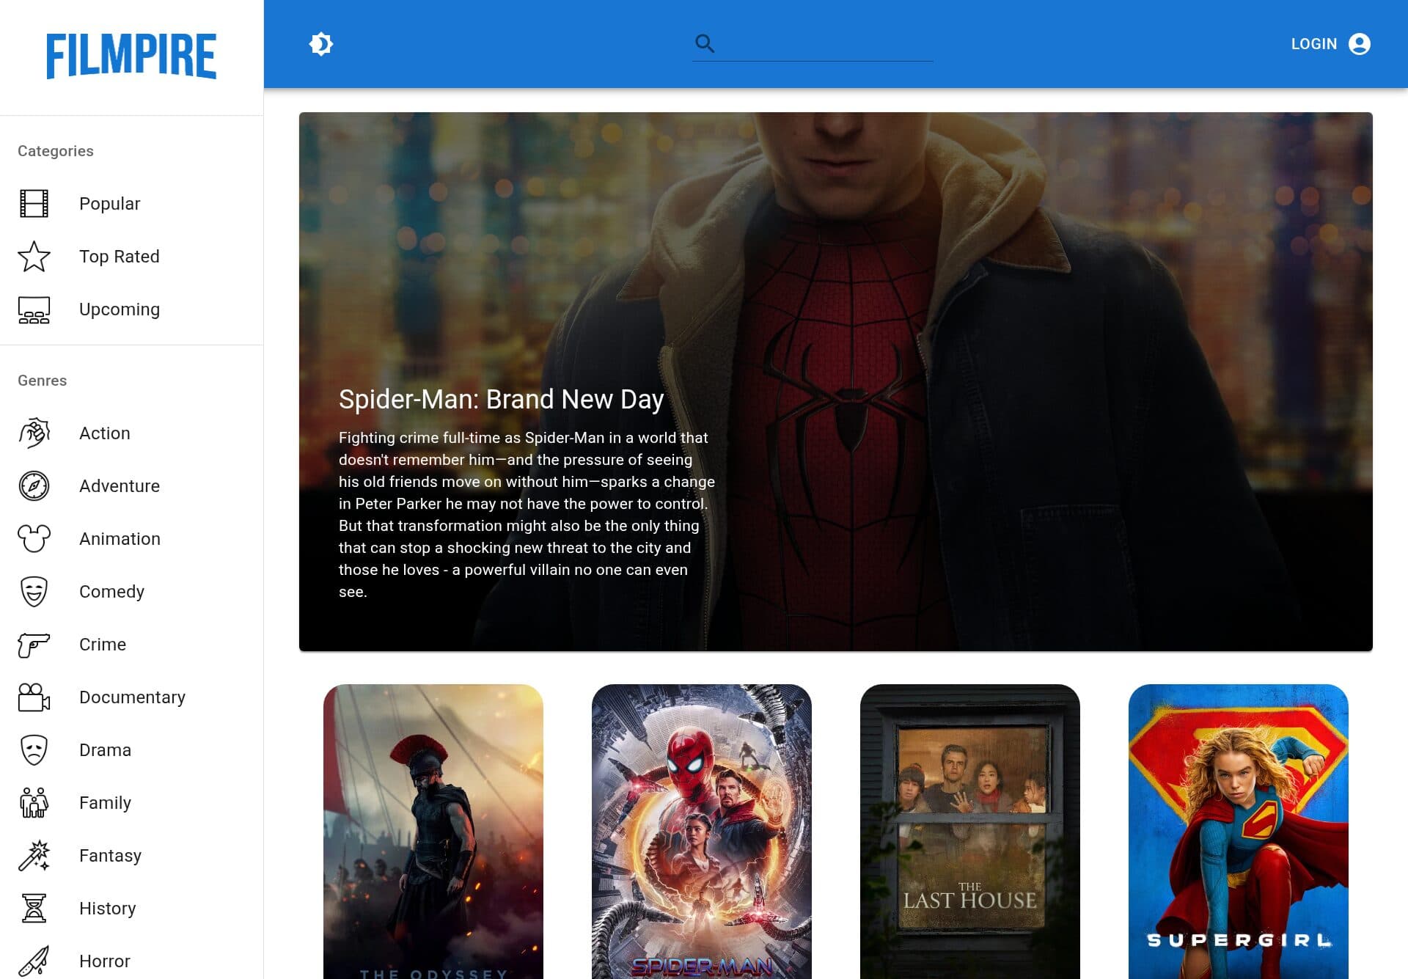Click the Crime pistol icon
Image resolution: width=1408 pixels, height=979 pixels.
(34, 644)
